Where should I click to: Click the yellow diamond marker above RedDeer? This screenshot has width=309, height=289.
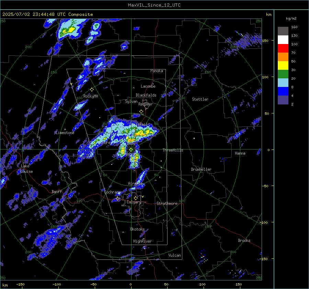coord(141,112)
